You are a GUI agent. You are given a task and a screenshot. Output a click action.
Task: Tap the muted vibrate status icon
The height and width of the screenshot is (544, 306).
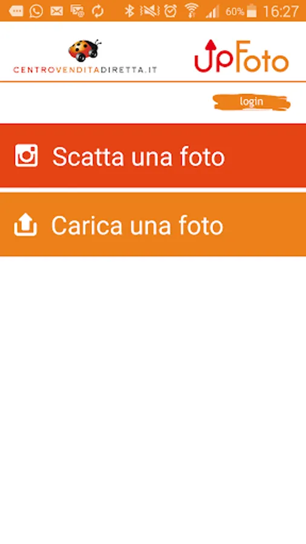[x=149, y=11]
